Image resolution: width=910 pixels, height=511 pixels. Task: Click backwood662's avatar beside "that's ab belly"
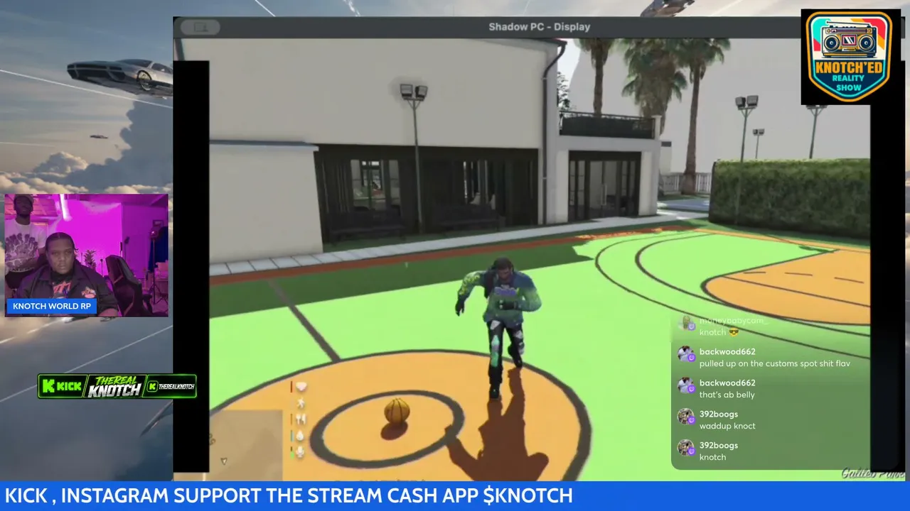point(685,385)
